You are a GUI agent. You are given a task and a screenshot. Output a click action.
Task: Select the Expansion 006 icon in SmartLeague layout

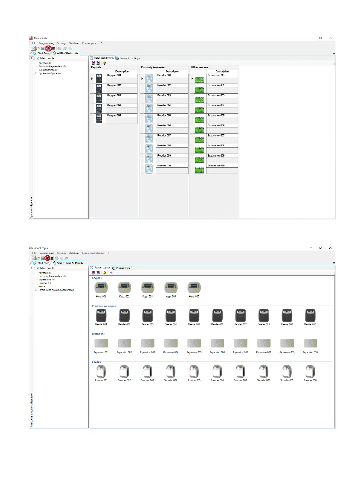click(217, 343)
